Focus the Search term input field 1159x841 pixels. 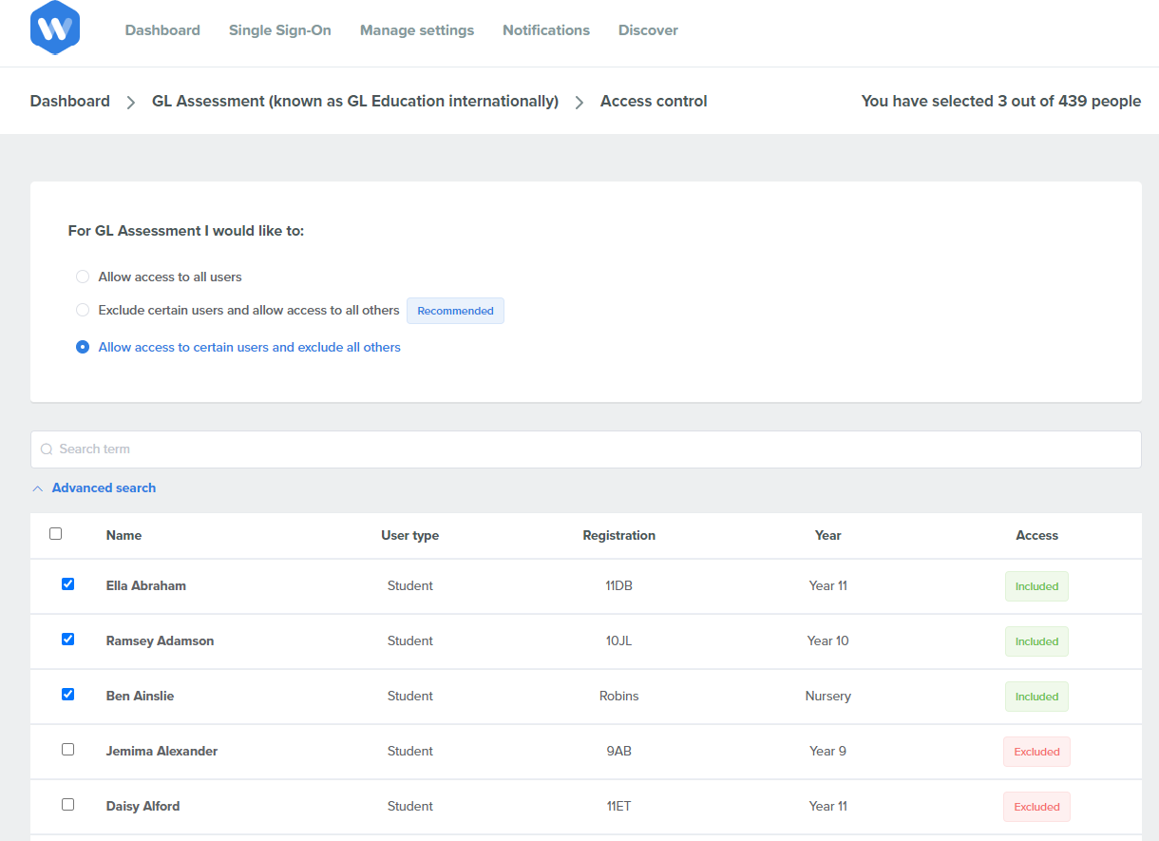[x=586, y=449]
